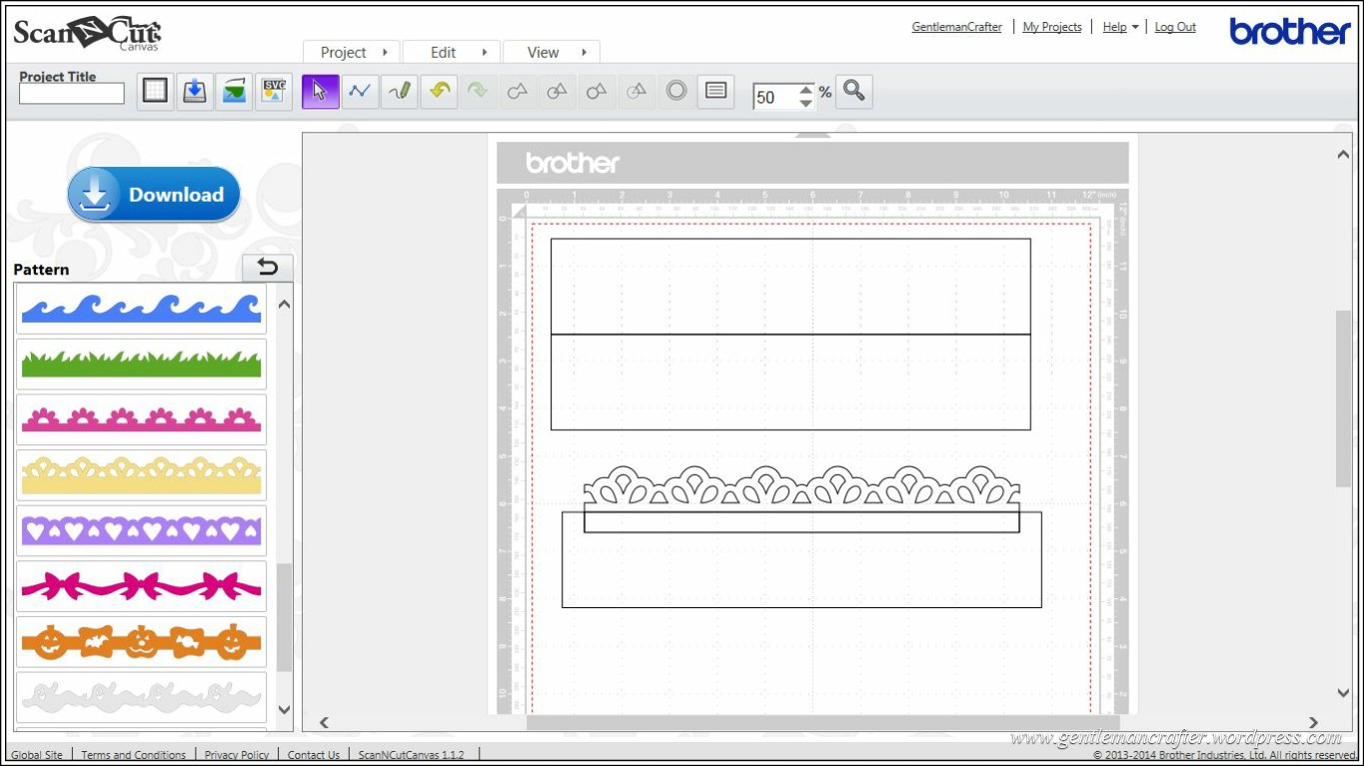The image size is (1364, 766).
Task: Expand the View menu
Action: pyautogui.click(x=551, y=52)
